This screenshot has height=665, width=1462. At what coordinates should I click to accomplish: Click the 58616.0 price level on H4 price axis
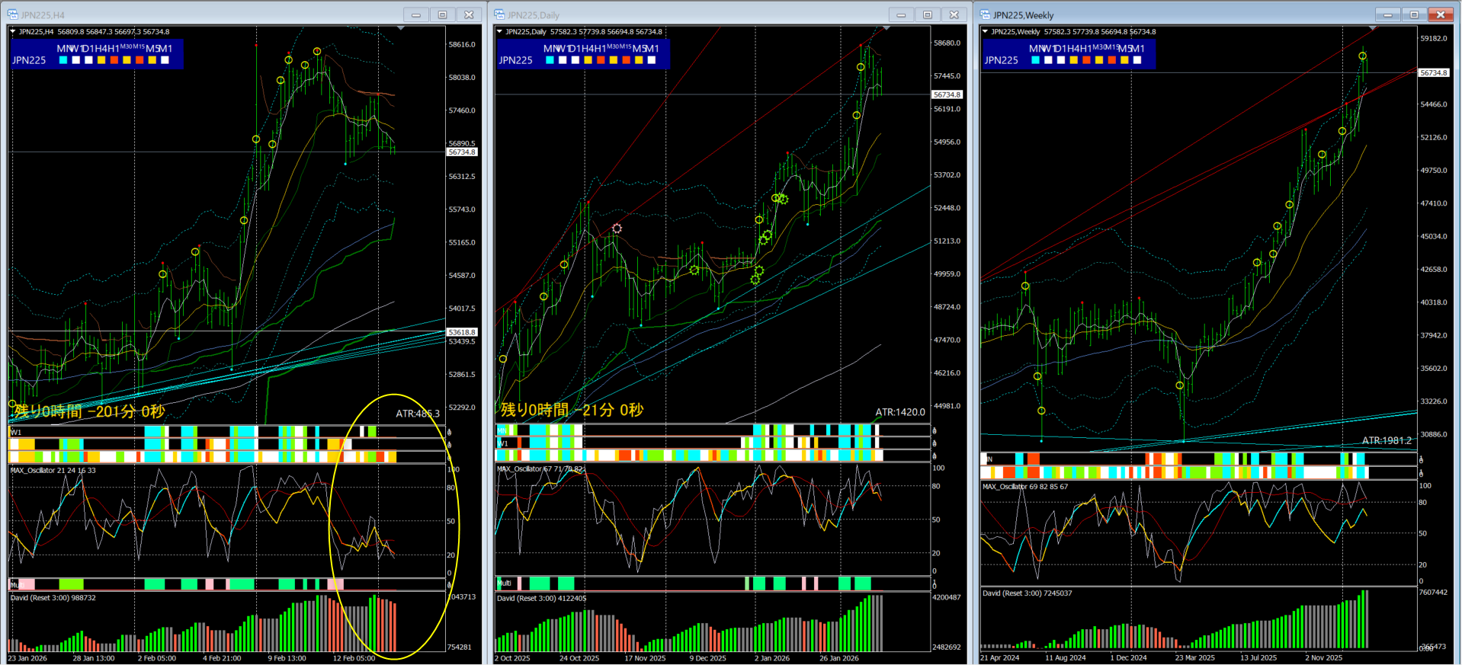[462, 45]
